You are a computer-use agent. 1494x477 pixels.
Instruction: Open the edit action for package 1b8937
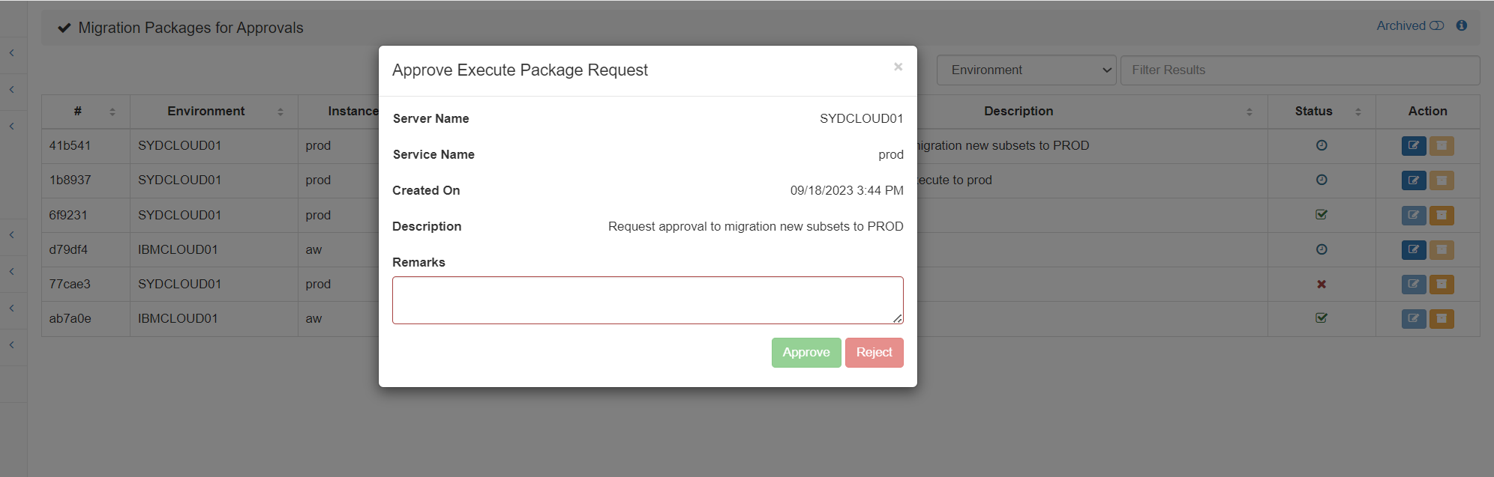pos(1413,180)
